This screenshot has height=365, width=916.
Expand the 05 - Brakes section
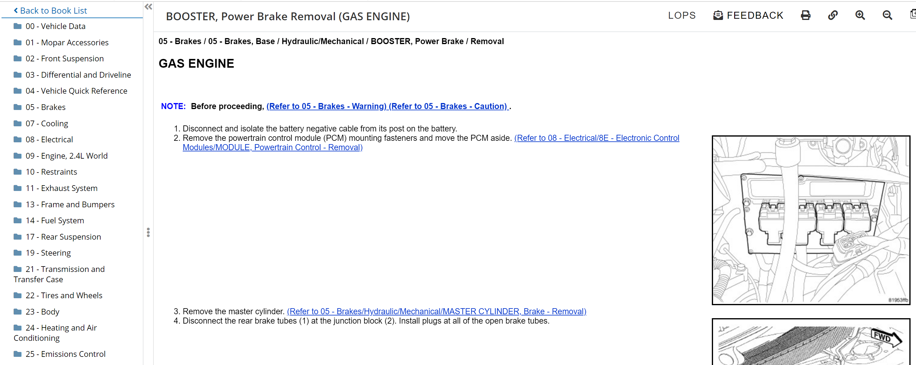[x=46, y=107]
